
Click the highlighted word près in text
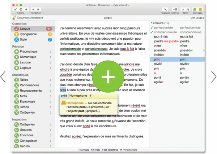tap(63, 90)
